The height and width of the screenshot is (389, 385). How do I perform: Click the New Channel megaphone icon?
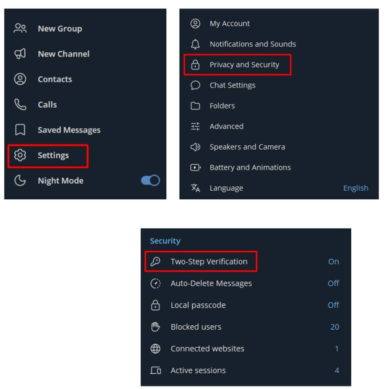20,54
